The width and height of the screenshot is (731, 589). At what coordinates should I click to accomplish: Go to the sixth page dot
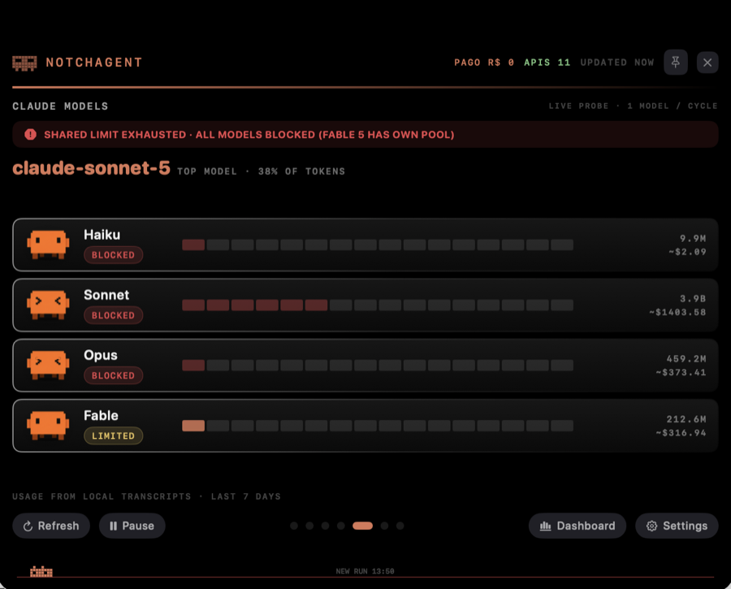click(x=384, y=526)
